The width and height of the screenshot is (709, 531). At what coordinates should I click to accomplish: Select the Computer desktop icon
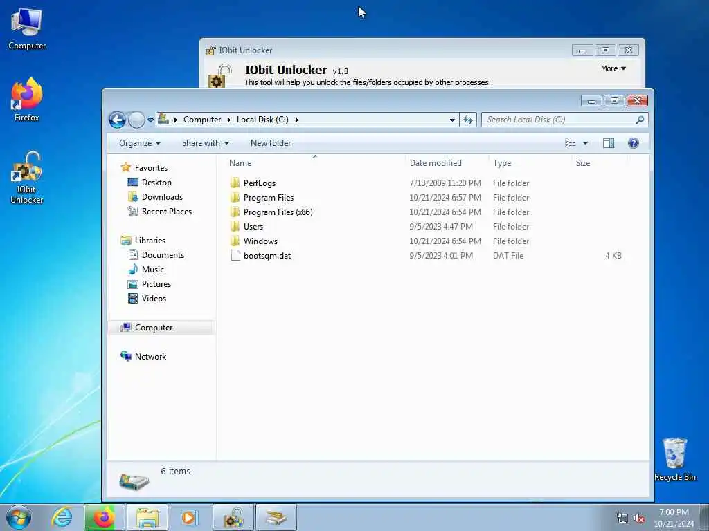pyautogui.click(x=27, y=28)
